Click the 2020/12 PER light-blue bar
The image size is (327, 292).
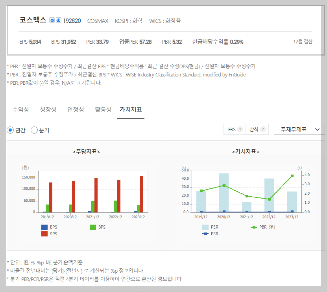(x=224, y=193)
